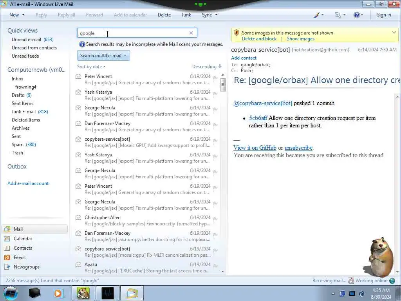Click Delete and block link

coord(259,39)
